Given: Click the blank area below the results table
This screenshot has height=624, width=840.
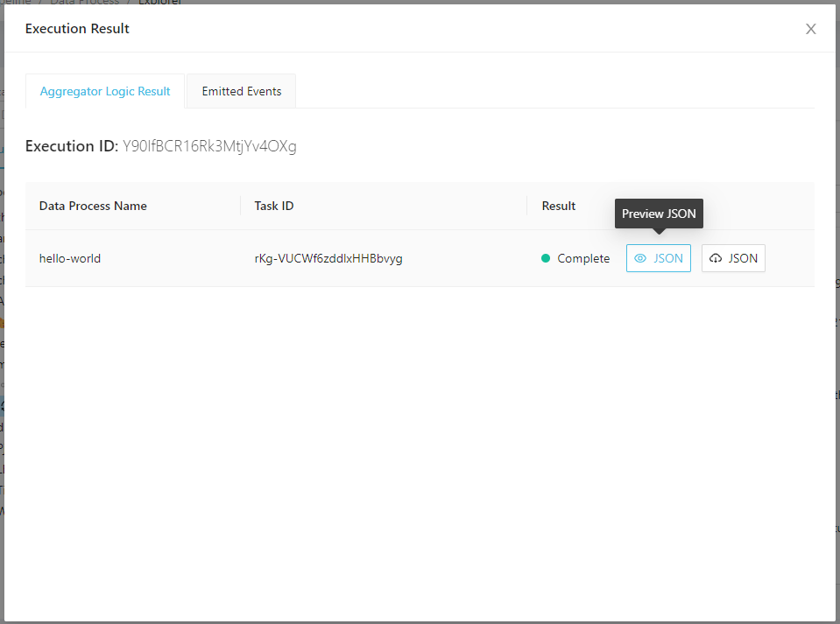Looking at the screenshot, I should point(420,438).
